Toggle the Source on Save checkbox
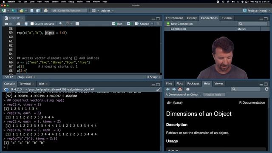This screenshot has width=272, height=153. coord(32,24)
